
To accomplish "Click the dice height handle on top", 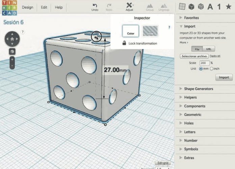I will point(95,37).
